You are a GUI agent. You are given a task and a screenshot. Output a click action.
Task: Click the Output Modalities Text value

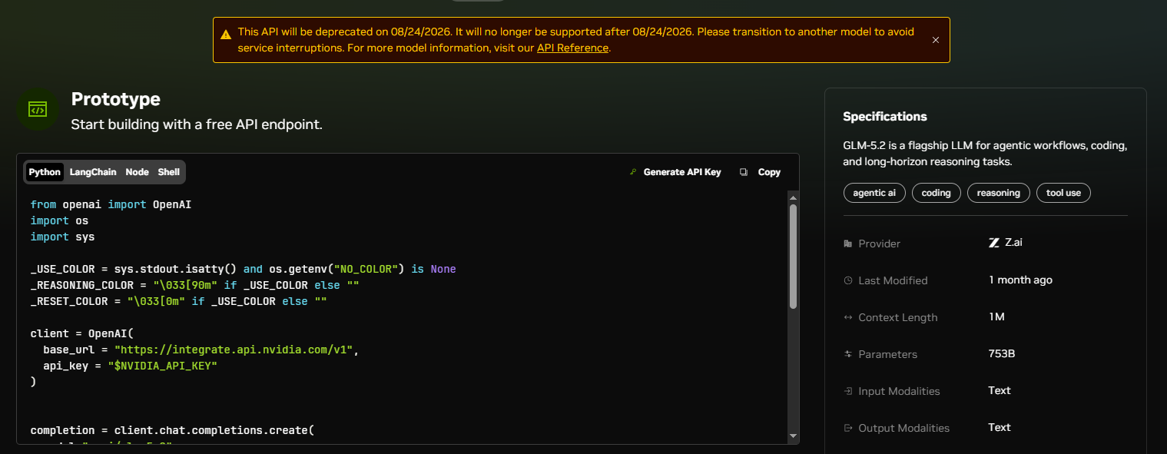1000,427
